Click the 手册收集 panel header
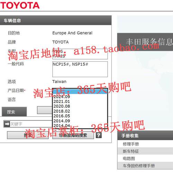 (145, 136)
